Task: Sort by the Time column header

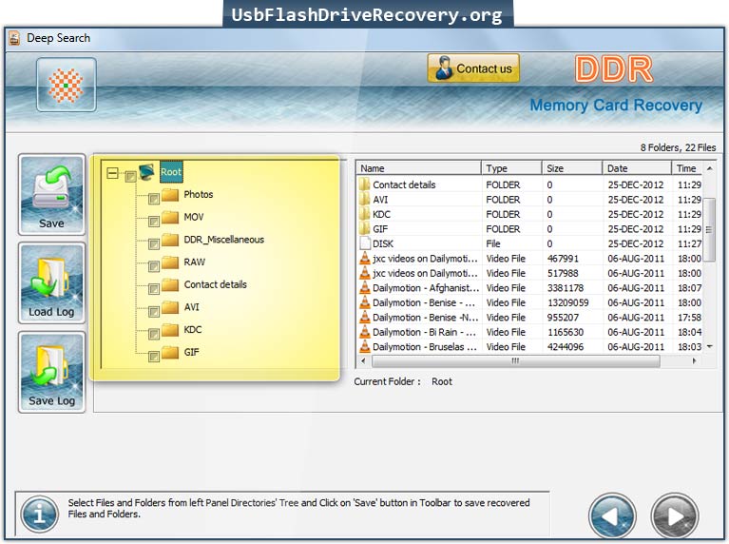Action: coord(687,168)
